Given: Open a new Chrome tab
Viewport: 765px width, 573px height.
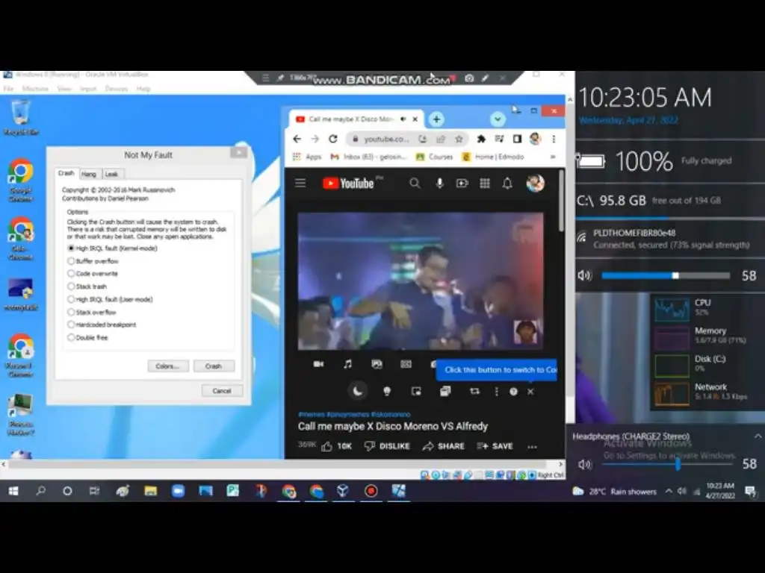Looking at the screenshot, I should (436, 119).
